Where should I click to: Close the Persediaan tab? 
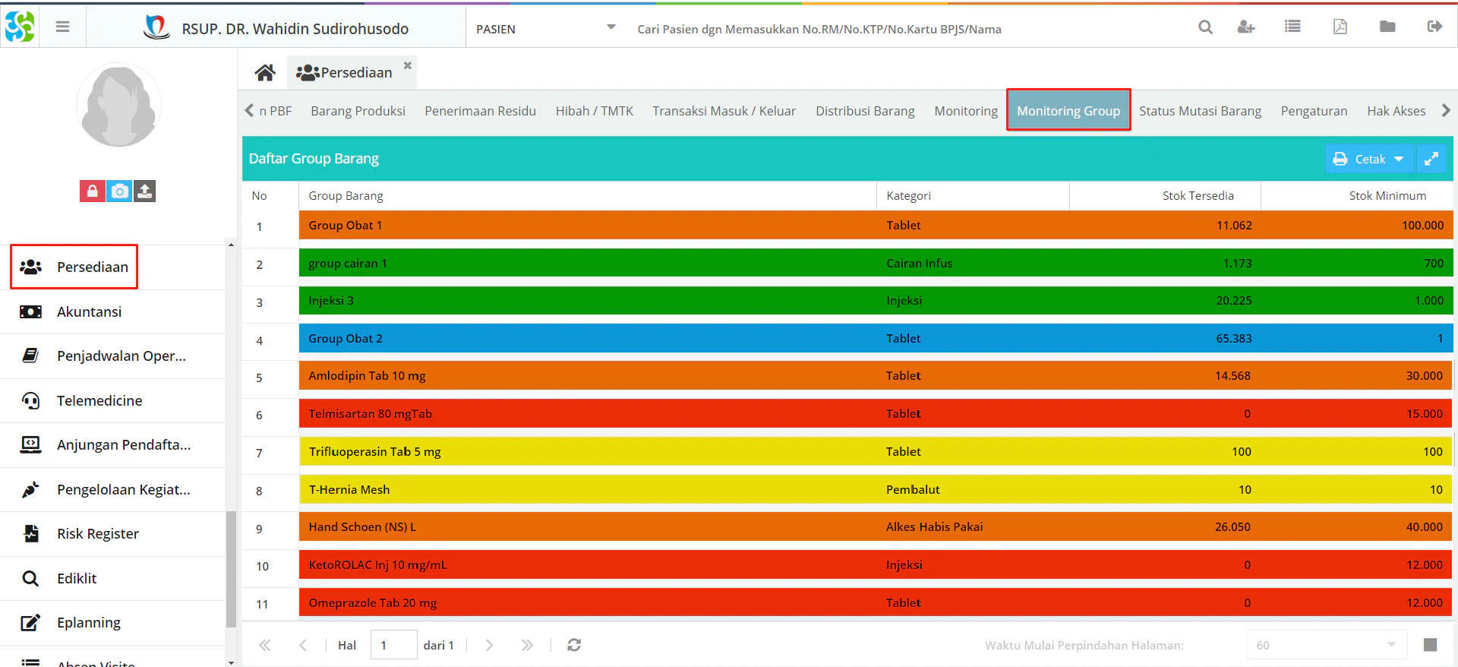tap(408, 65)
